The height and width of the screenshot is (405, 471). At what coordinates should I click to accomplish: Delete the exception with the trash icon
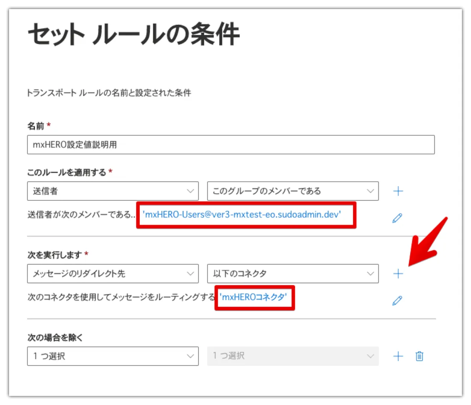tap(419, 356)
